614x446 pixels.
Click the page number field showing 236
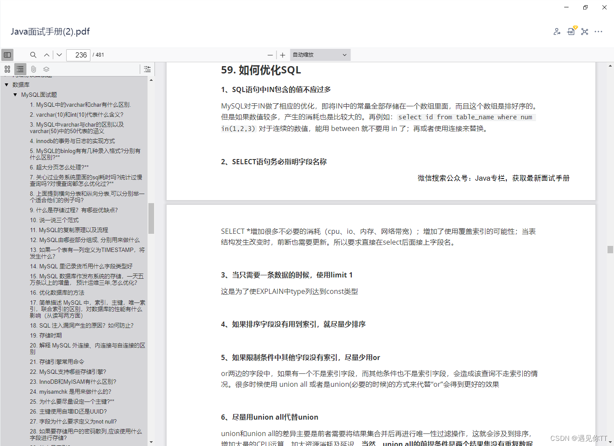tap(78, 55)
